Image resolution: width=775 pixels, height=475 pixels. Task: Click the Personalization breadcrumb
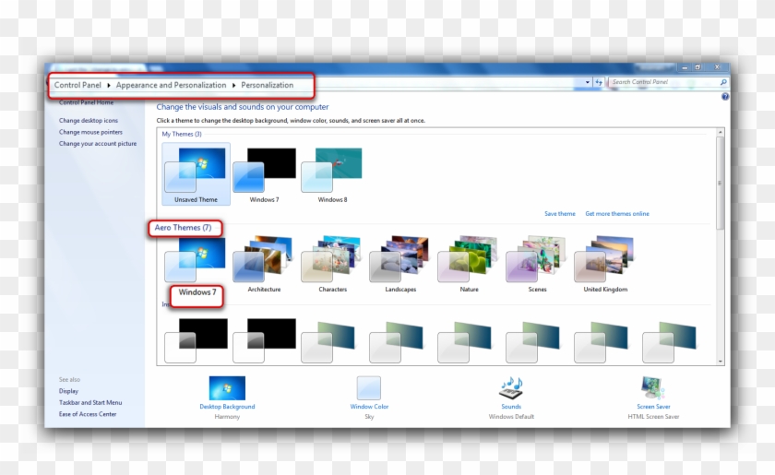pos(267,85)
